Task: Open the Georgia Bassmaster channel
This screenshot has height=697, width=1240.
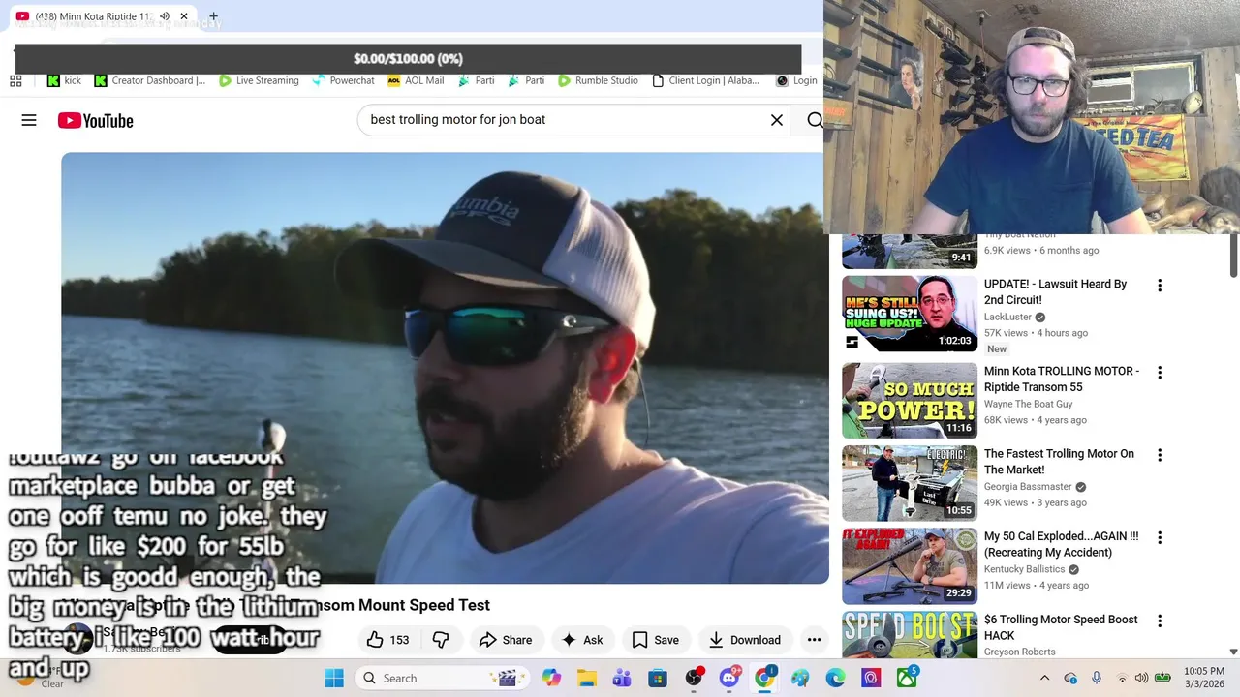Action: click(1028, 487)
